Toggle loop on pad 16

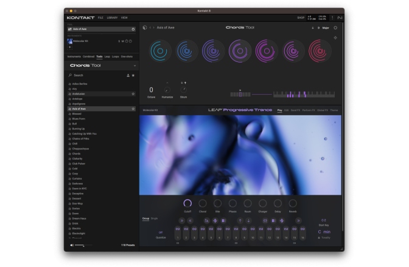click(302, 229)
